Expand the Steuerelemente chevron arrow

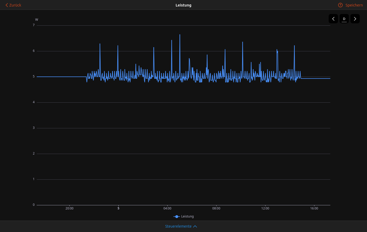195,226
